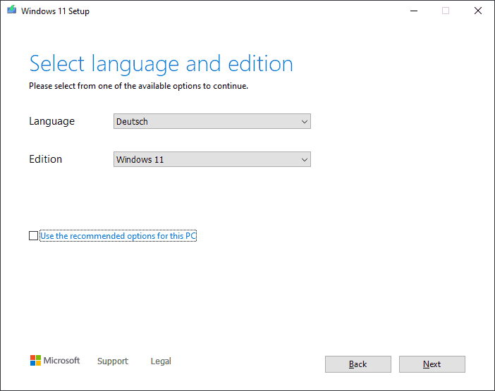The image size is (495, 391).
Task: Minimize the Windows 11 Setup window
Action: (x=413, y=11)
